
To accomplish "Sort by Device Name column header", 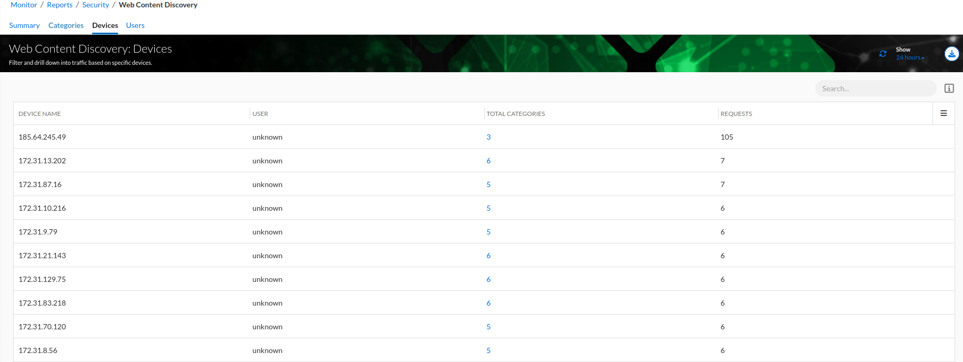I will click(40, 114).
